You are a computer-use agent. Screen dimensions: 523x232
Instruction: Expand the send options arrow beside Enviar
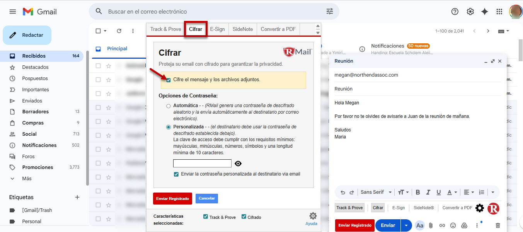point(406,225)
